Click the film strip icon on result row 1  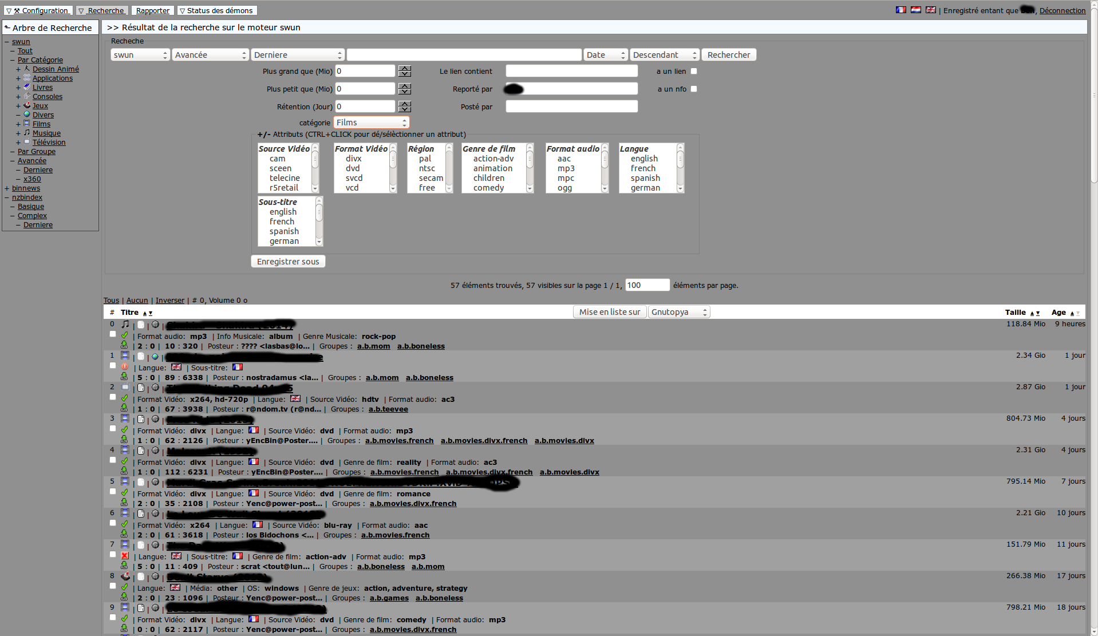[x=125, y=355]
